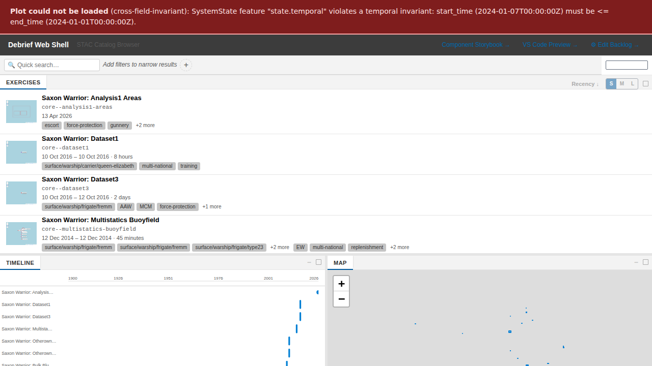Click the 1951 year label on timeline

click(168, 279)
